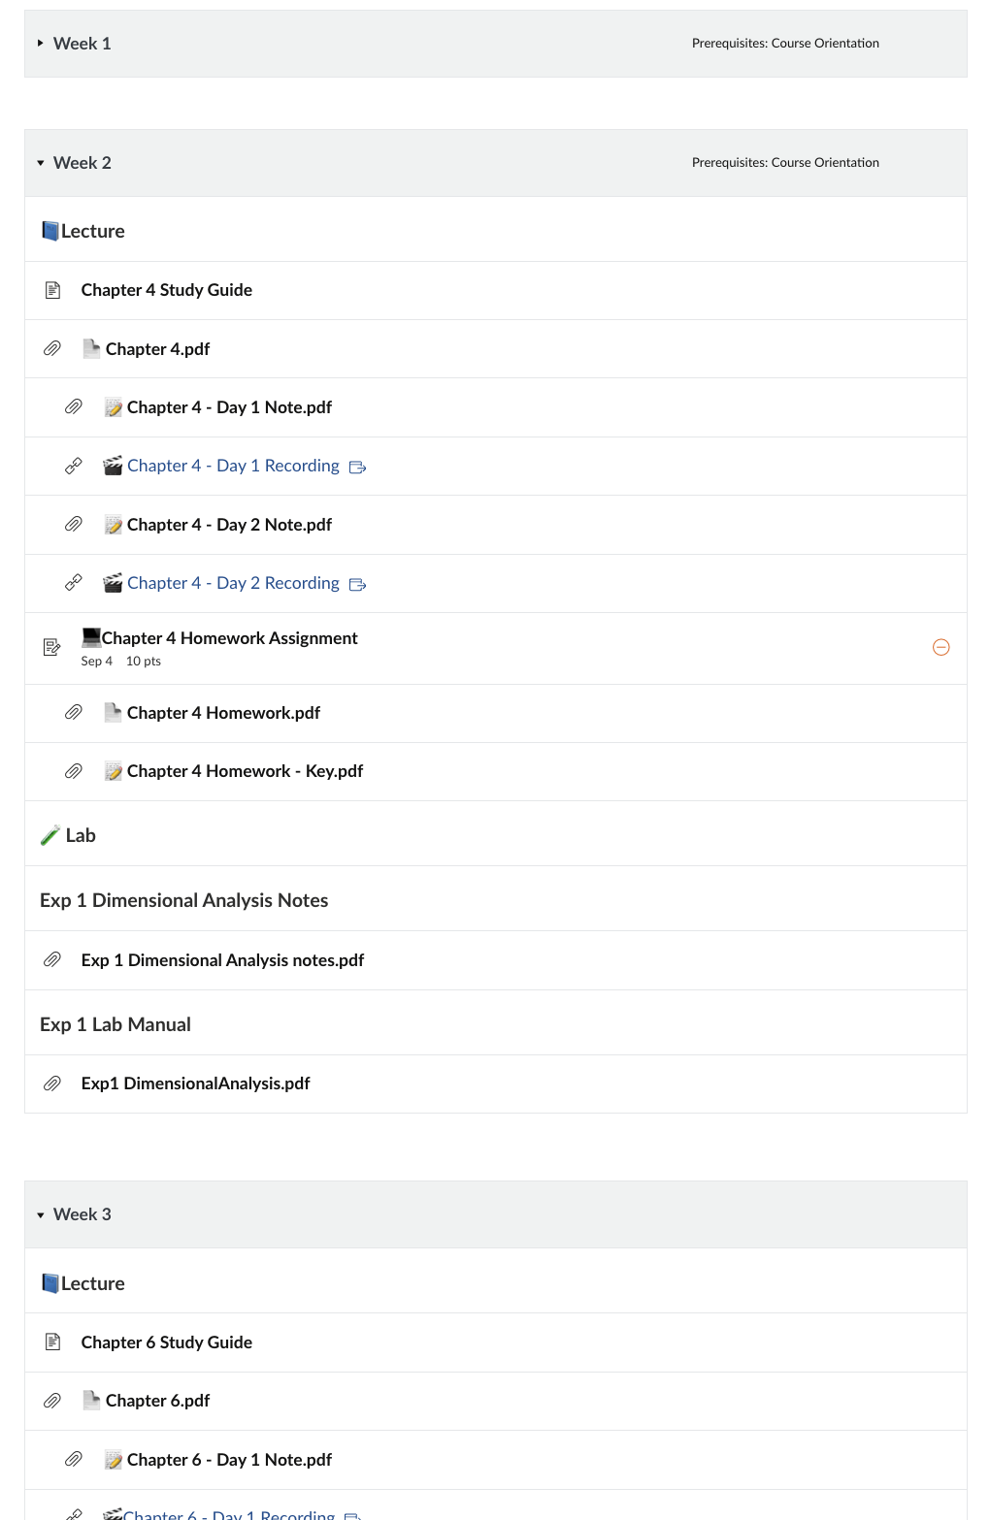Click the Chapter 4 Study Guide page icon
The height and width of the screenshot is (1520, 990).
pyautogui.click(x=53, y=290)
